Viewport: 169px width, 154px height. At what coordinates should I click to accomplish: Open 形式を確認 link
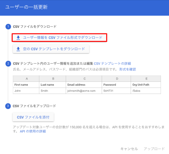(128, 69)
